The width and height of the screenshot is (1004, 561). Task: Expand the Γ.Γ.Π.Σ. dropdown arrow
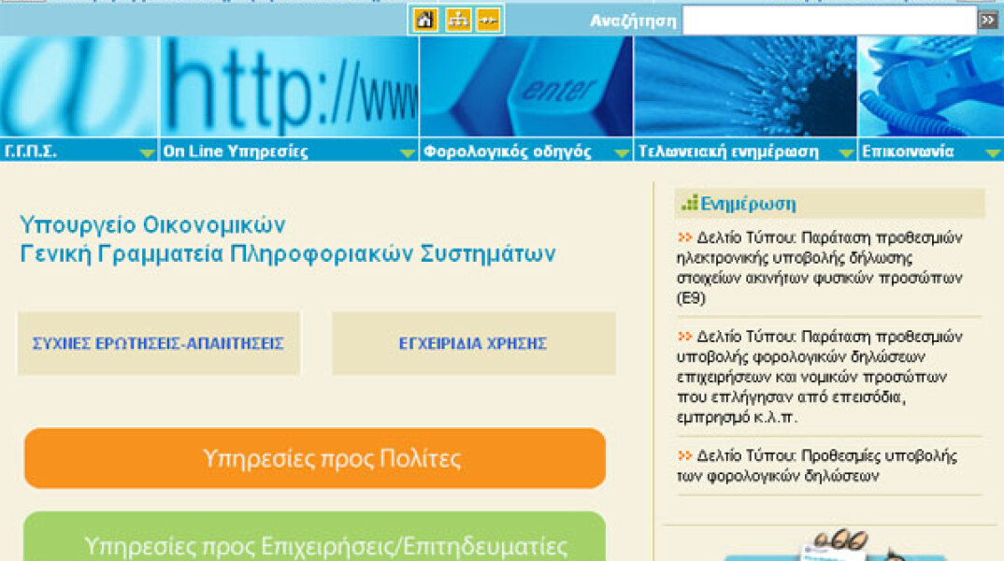pyautogui.click(x=148, y=153)
